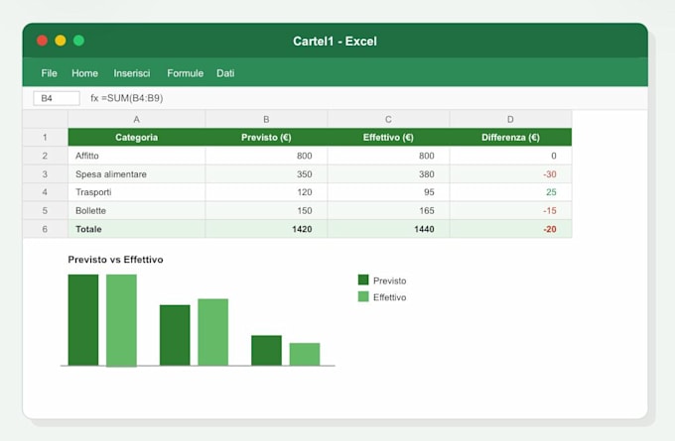Click the Previsto legend color swatch

(x=363, y=279)
